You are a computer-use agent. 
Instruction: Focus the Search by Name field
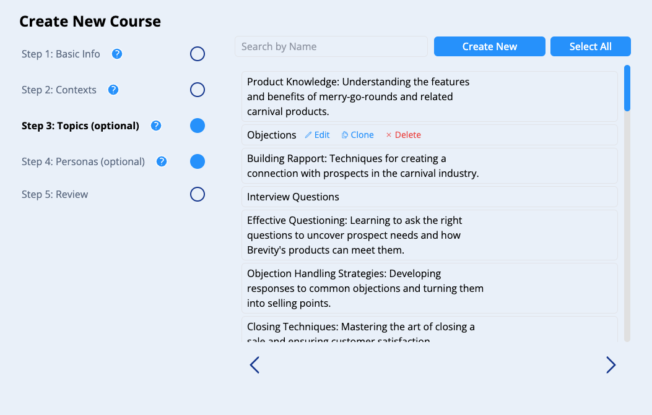pos(331,46)
